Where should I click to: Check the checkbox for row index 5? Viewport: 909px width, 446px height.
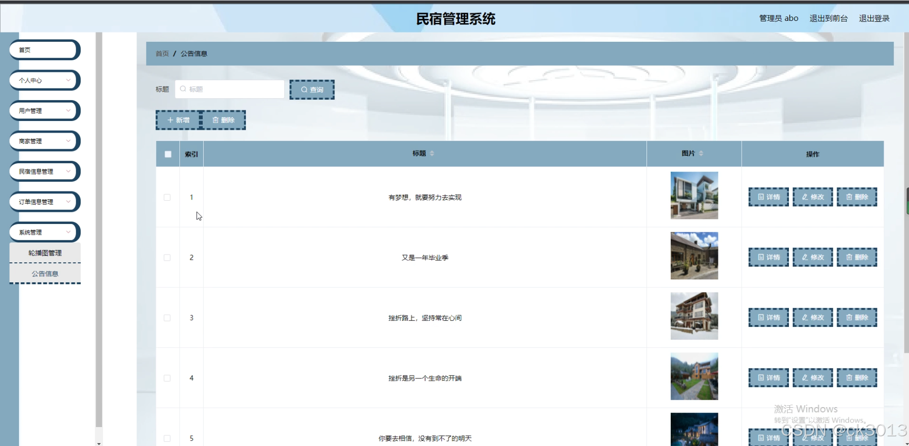(167, 438)
